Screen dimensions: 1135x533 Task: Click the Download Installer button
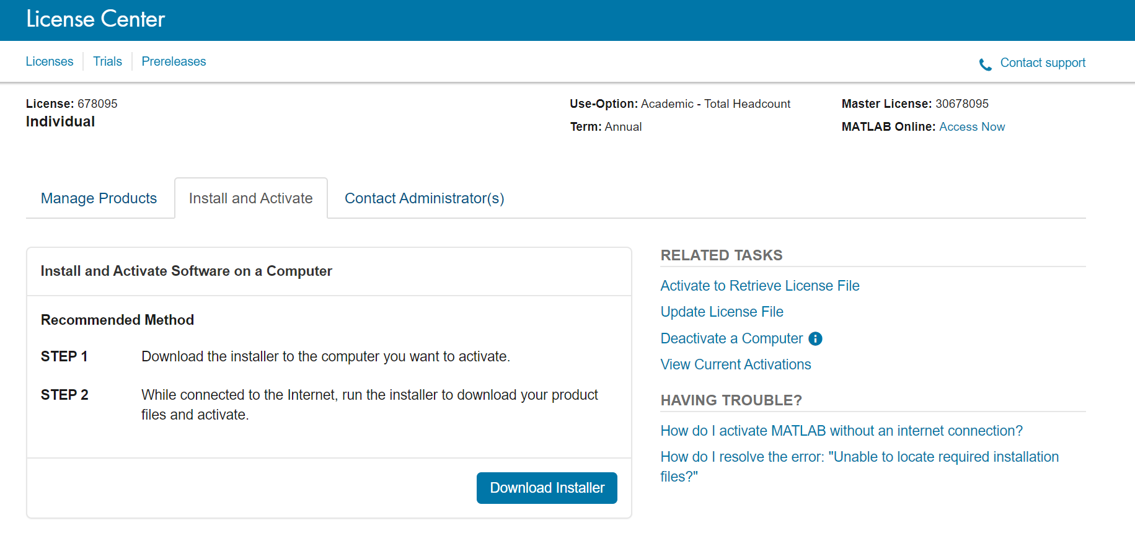pos(547,488)
